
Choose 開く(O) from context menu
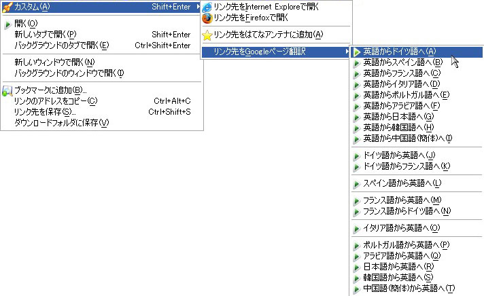[101, 24]
